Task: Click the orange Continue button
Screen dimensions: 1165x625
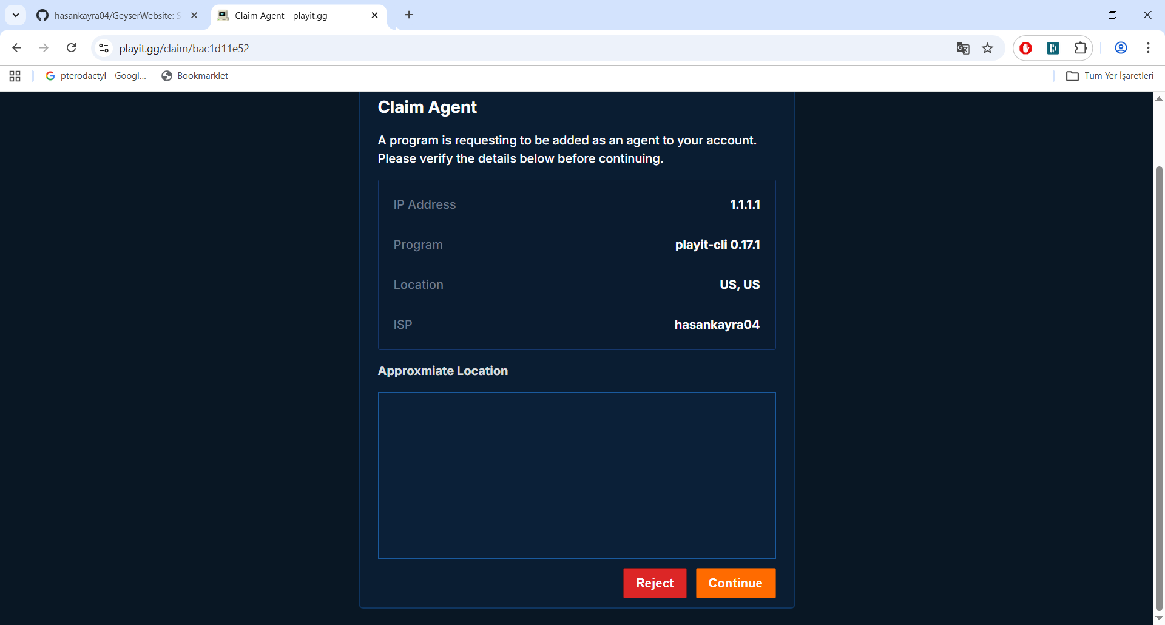Action: [735, 583]
